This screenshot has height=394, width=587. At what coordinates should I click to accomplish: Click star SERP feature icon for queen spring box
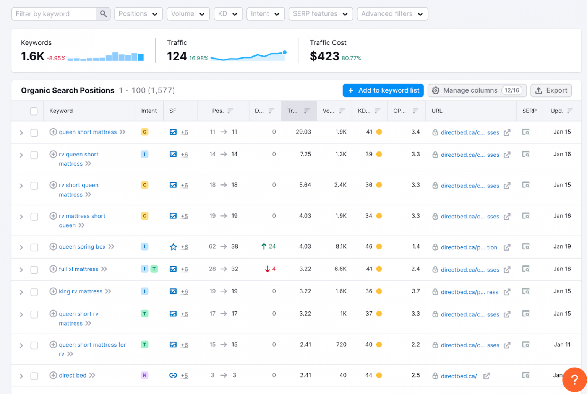173,247
